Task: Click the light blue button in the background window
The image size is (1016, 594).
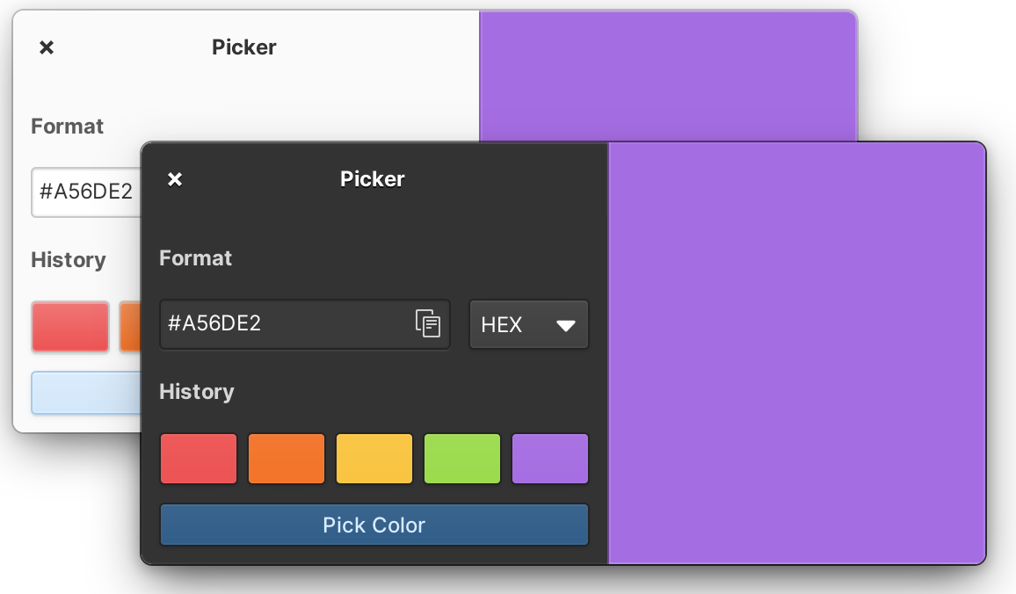Action: (85, 393)
